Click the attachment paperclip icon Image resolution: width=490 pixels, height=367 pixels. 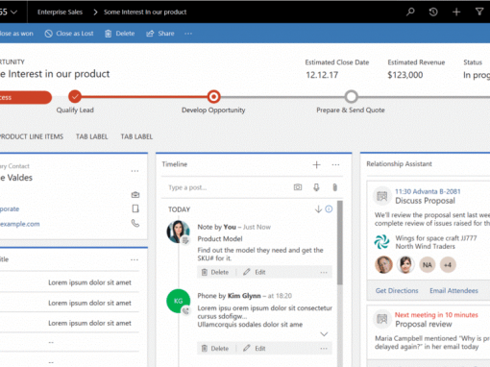coord(335,187)
